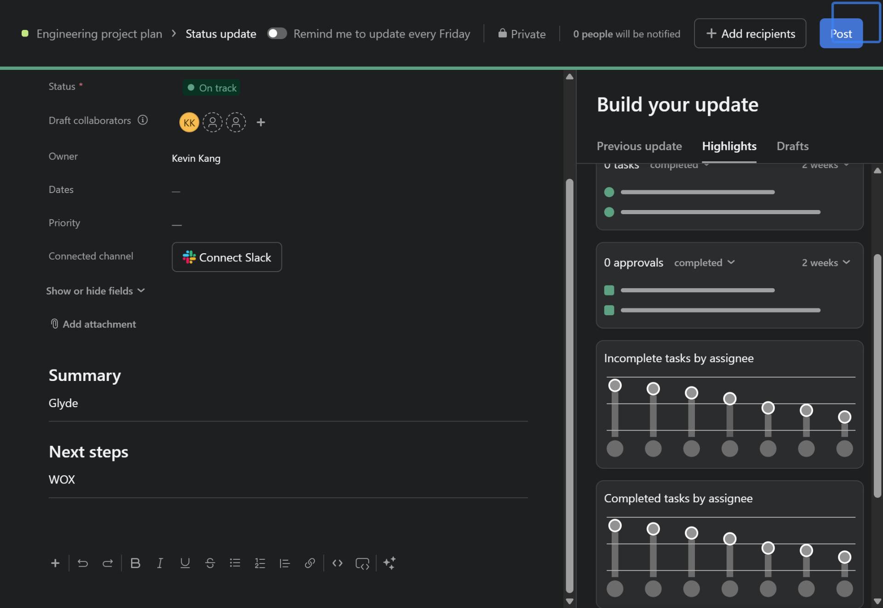
Task: Click the Next steps text WOX
Action: tap(62, 479)
